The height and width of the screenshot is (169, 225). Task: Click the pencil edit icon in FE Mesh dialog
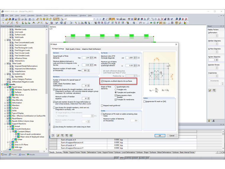[58, 135]
